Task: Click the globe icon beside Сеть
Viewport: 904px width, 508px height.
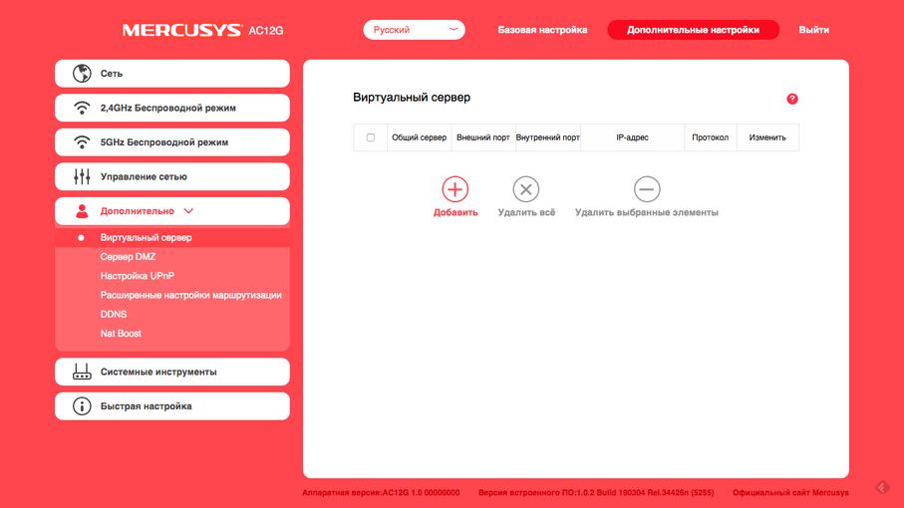Action: click(x=82, y=74)
